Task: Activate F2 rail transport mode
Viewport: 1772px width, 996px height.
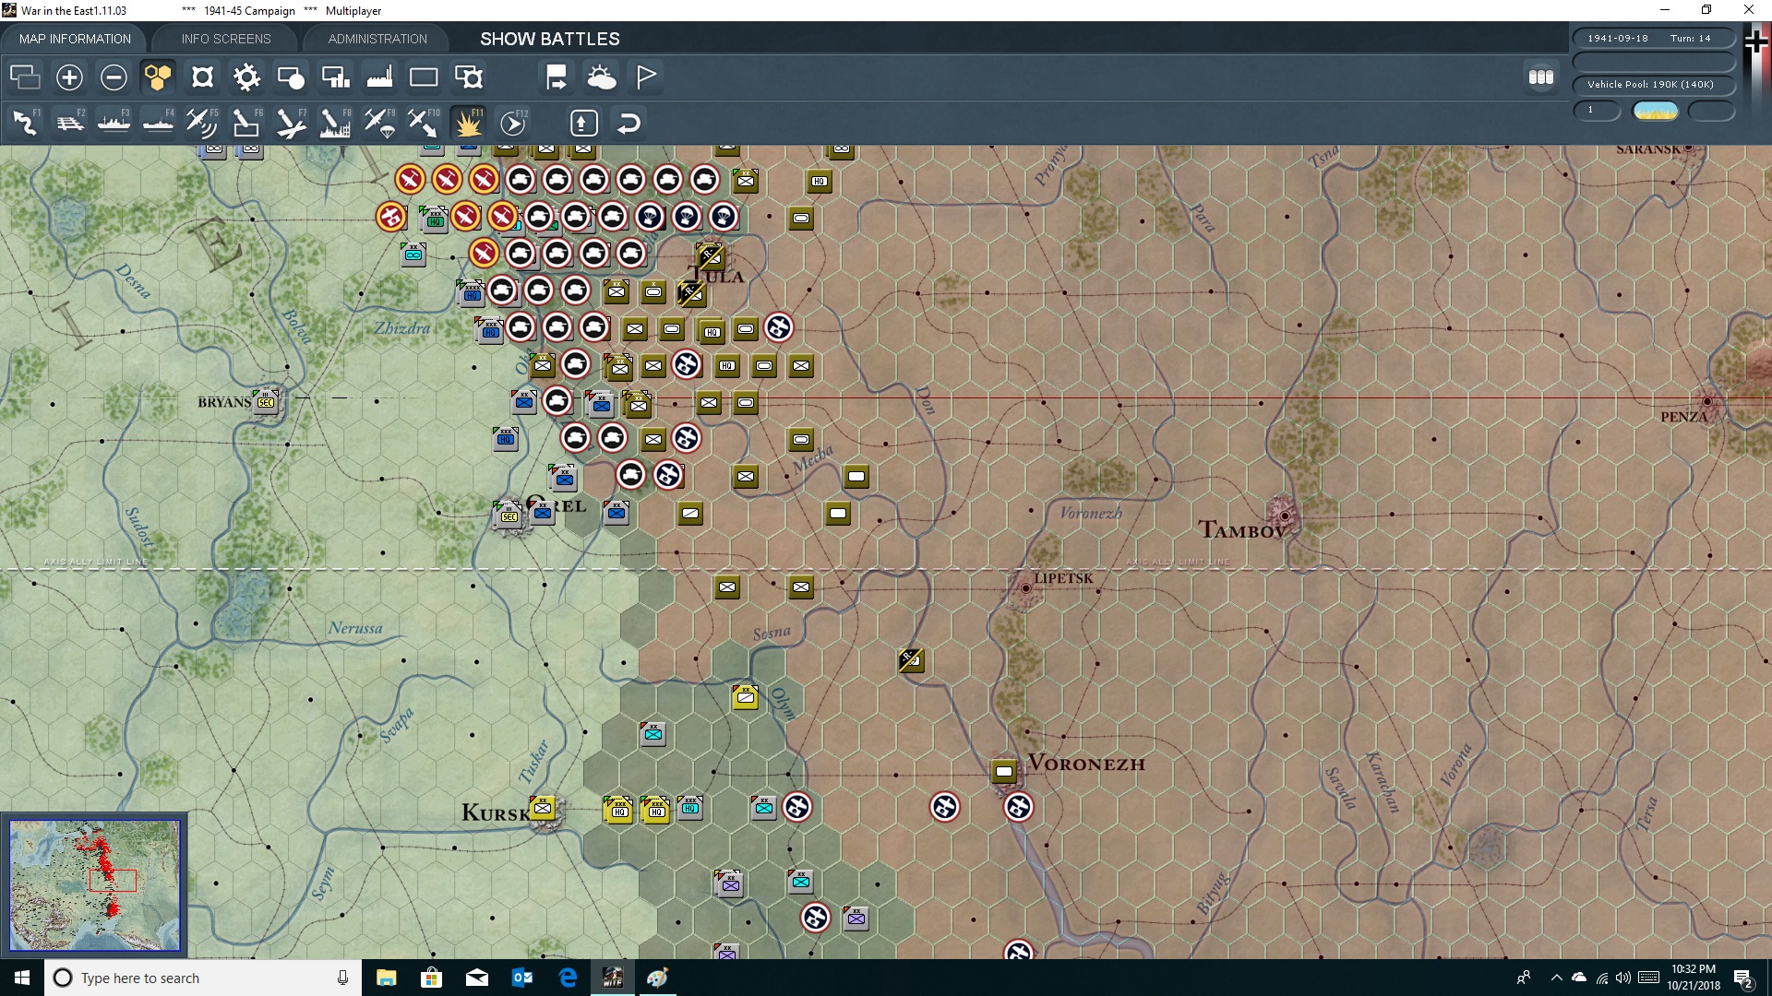Action: (x=70, y=122)
